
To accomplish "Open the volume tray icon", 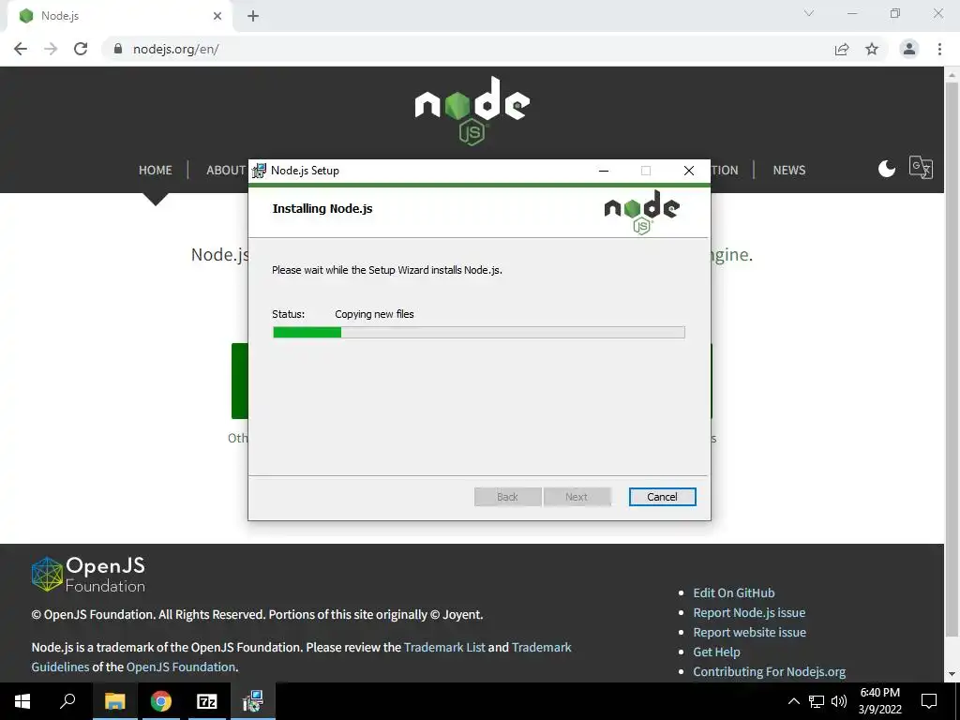I will point(839,701).
